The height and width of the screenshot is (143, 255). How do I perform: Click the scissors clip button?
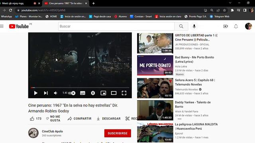tap(127, 119)
